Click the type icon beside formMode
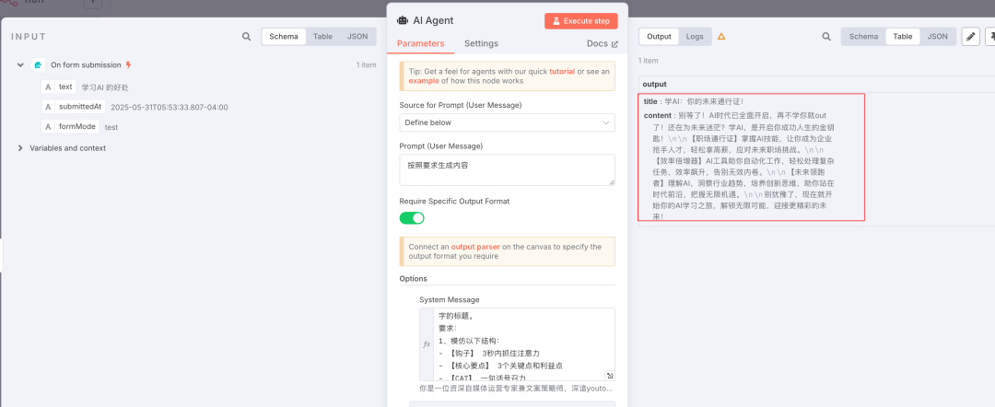Image resolution: width=995 pixels, height=407 pixels. coord(48,126)
